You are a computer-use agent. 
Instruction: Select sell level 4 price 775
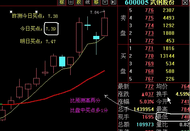coord(149,18)
